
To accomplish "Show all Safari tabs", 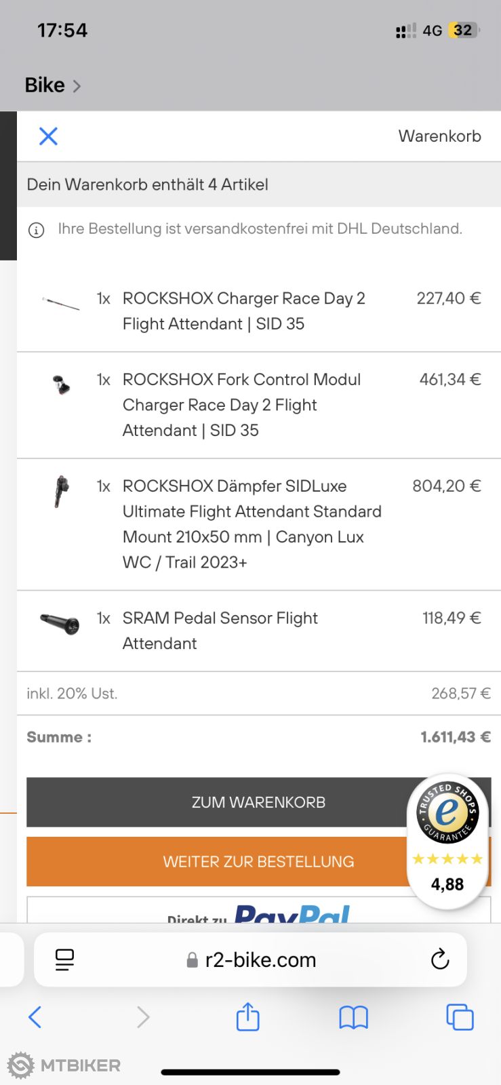I will click(459, 1017).
